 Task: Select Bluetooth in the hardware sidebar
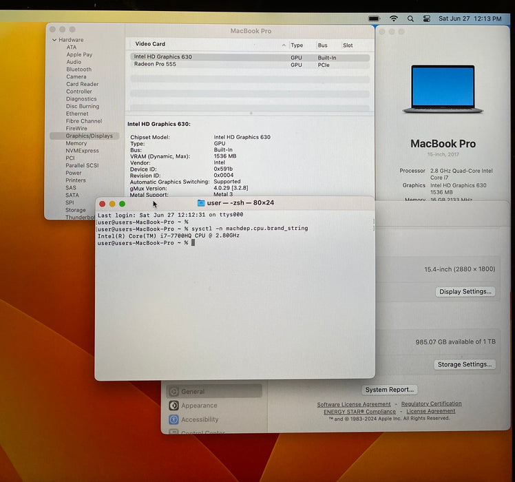tap(78, 70)
